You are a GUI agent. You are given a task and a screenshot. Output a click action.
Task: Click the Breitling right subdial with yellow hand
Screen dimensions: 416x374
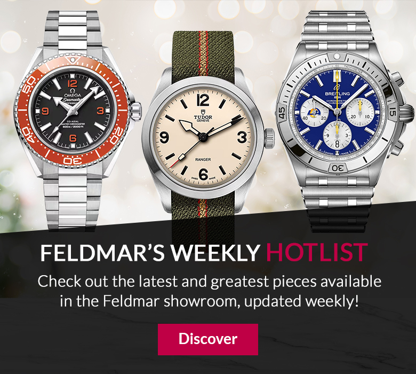click(x=360, y=112)
